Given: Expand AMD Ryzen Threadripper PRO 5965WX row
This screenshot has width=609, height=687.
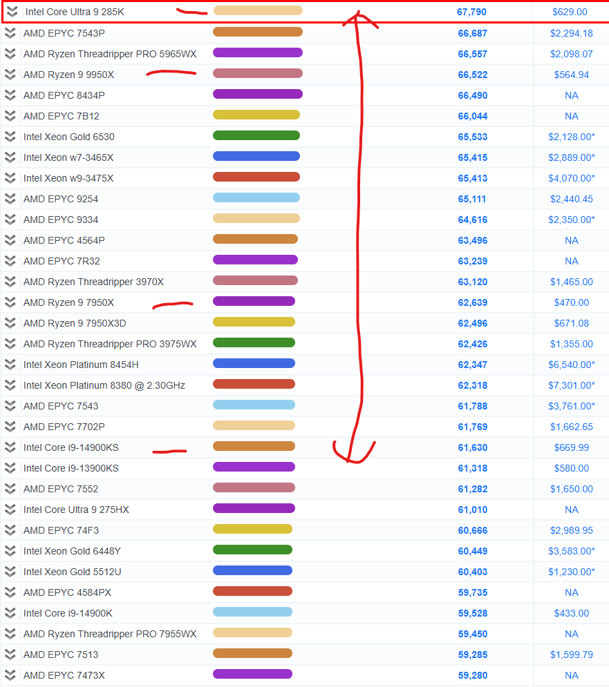Looking at the screenshot, I should pos(10,54).
